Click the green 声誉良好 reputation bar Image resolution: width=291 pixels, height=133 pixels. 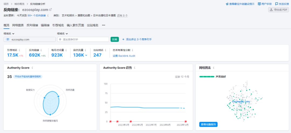207,77
